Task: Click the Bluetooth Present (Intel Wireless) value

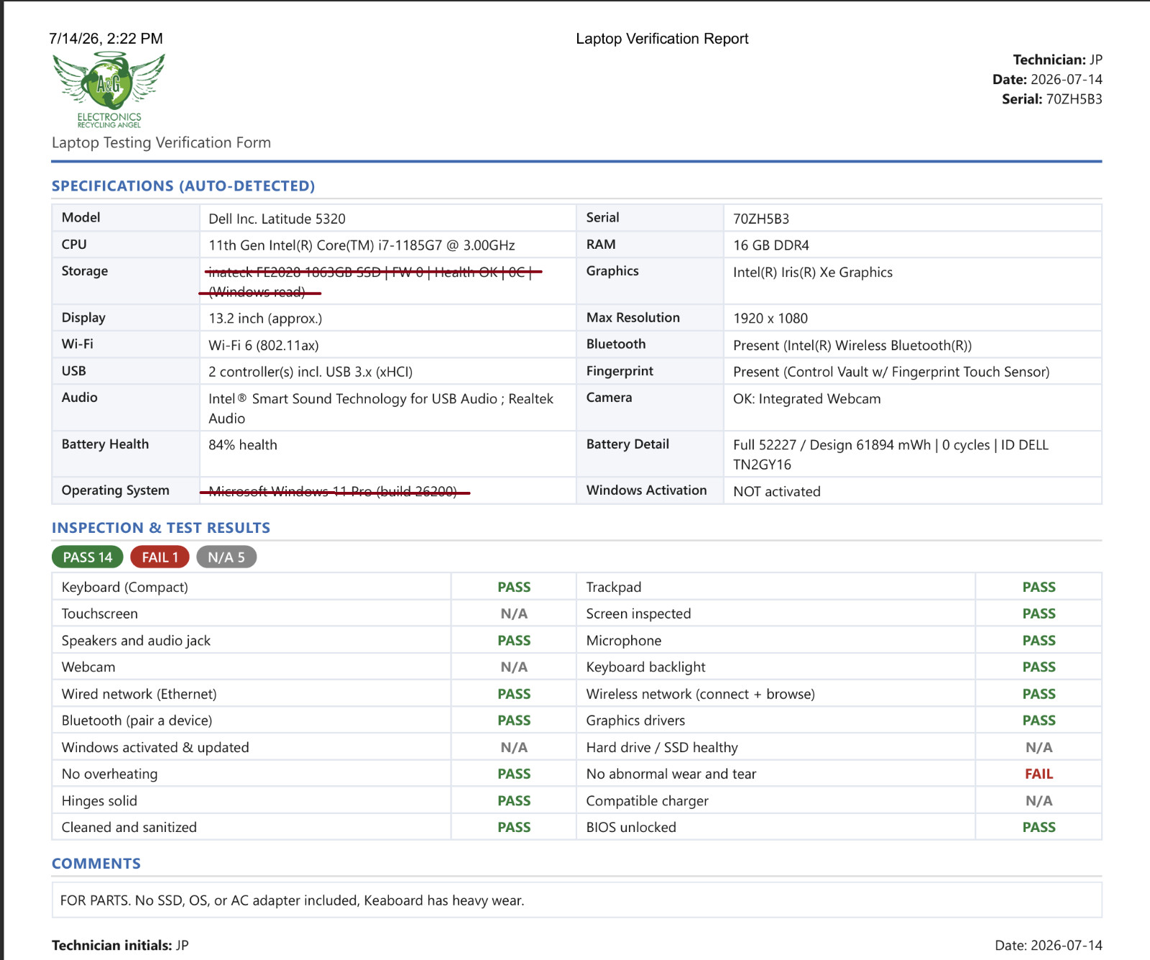Action: coord(852,345)
